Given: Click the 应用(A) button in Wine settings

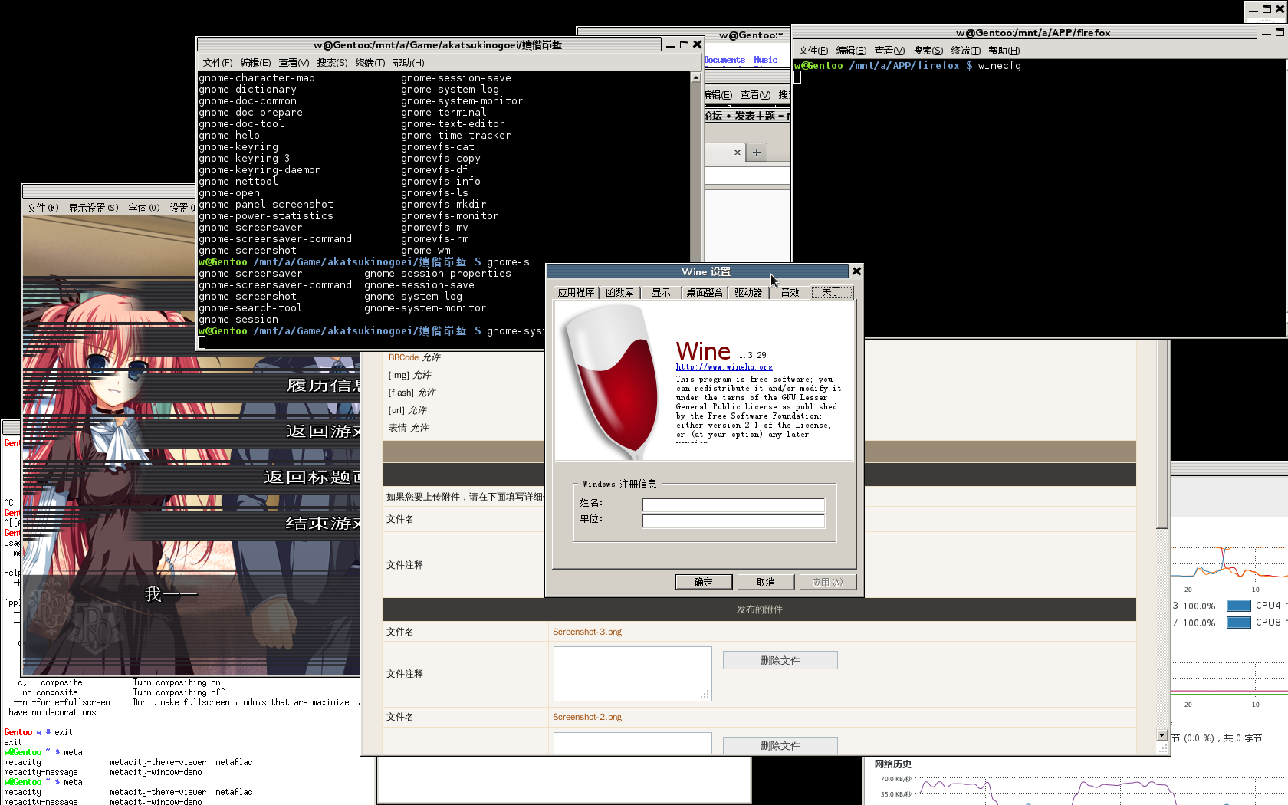Looking at the screenshot, I should pos(827,582).
